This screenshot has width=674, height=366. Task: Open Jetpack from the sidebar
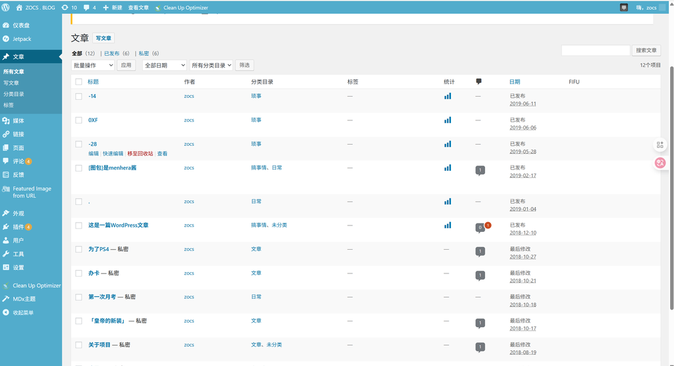click(22, 39)
